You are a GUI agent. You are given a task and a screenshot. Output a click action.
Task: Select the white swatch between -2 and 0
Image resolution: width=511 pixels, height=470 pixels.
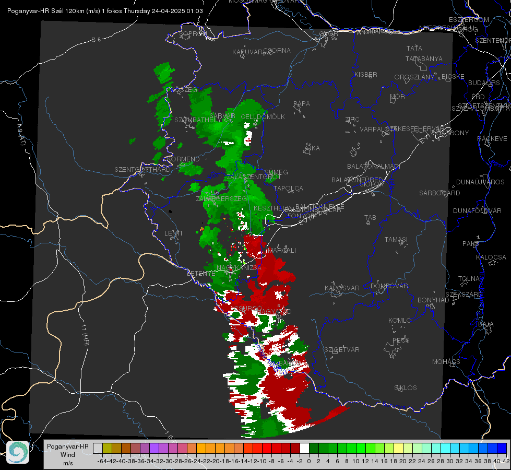[304, 448]
